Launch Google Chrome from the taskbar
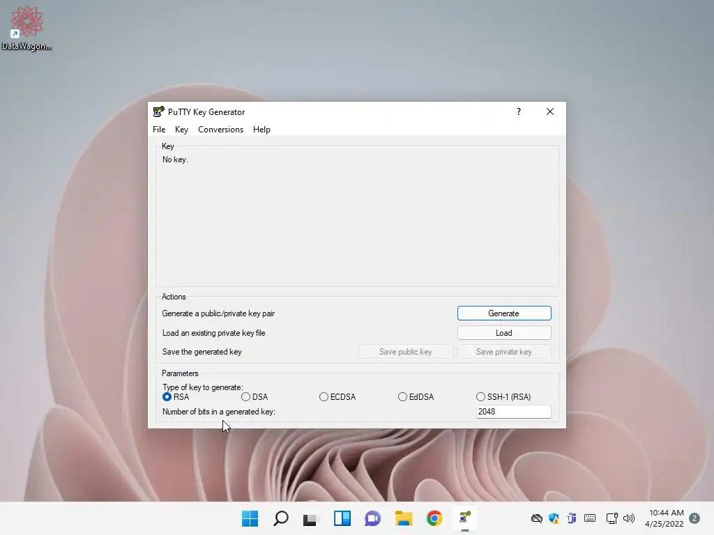The image size is (714, 535). 434,518
